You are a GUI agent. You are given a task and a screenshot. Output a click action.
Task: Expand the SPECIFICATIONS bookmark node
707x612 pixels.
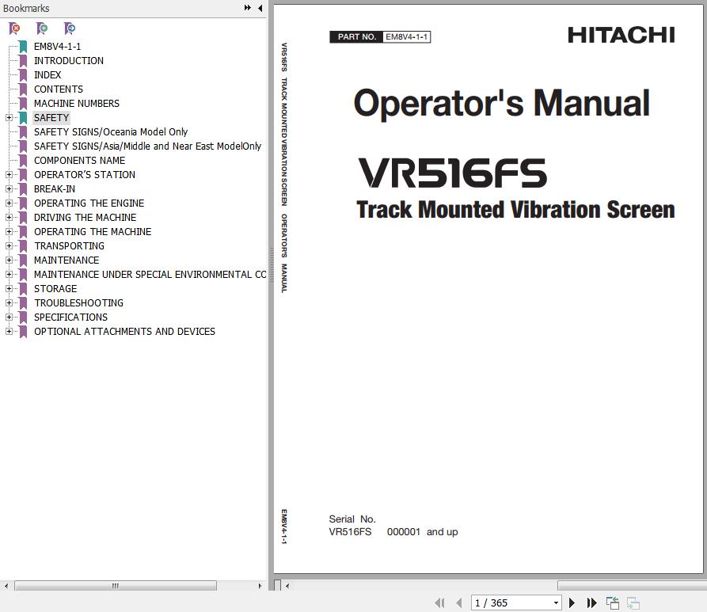pyautogui.click(x=9, y=317)
